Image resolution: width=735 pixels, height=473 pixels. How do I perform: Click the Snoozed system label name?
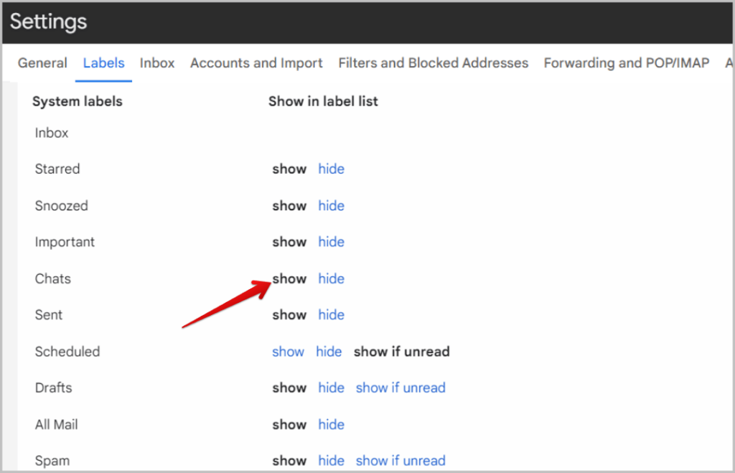(62, 206)
